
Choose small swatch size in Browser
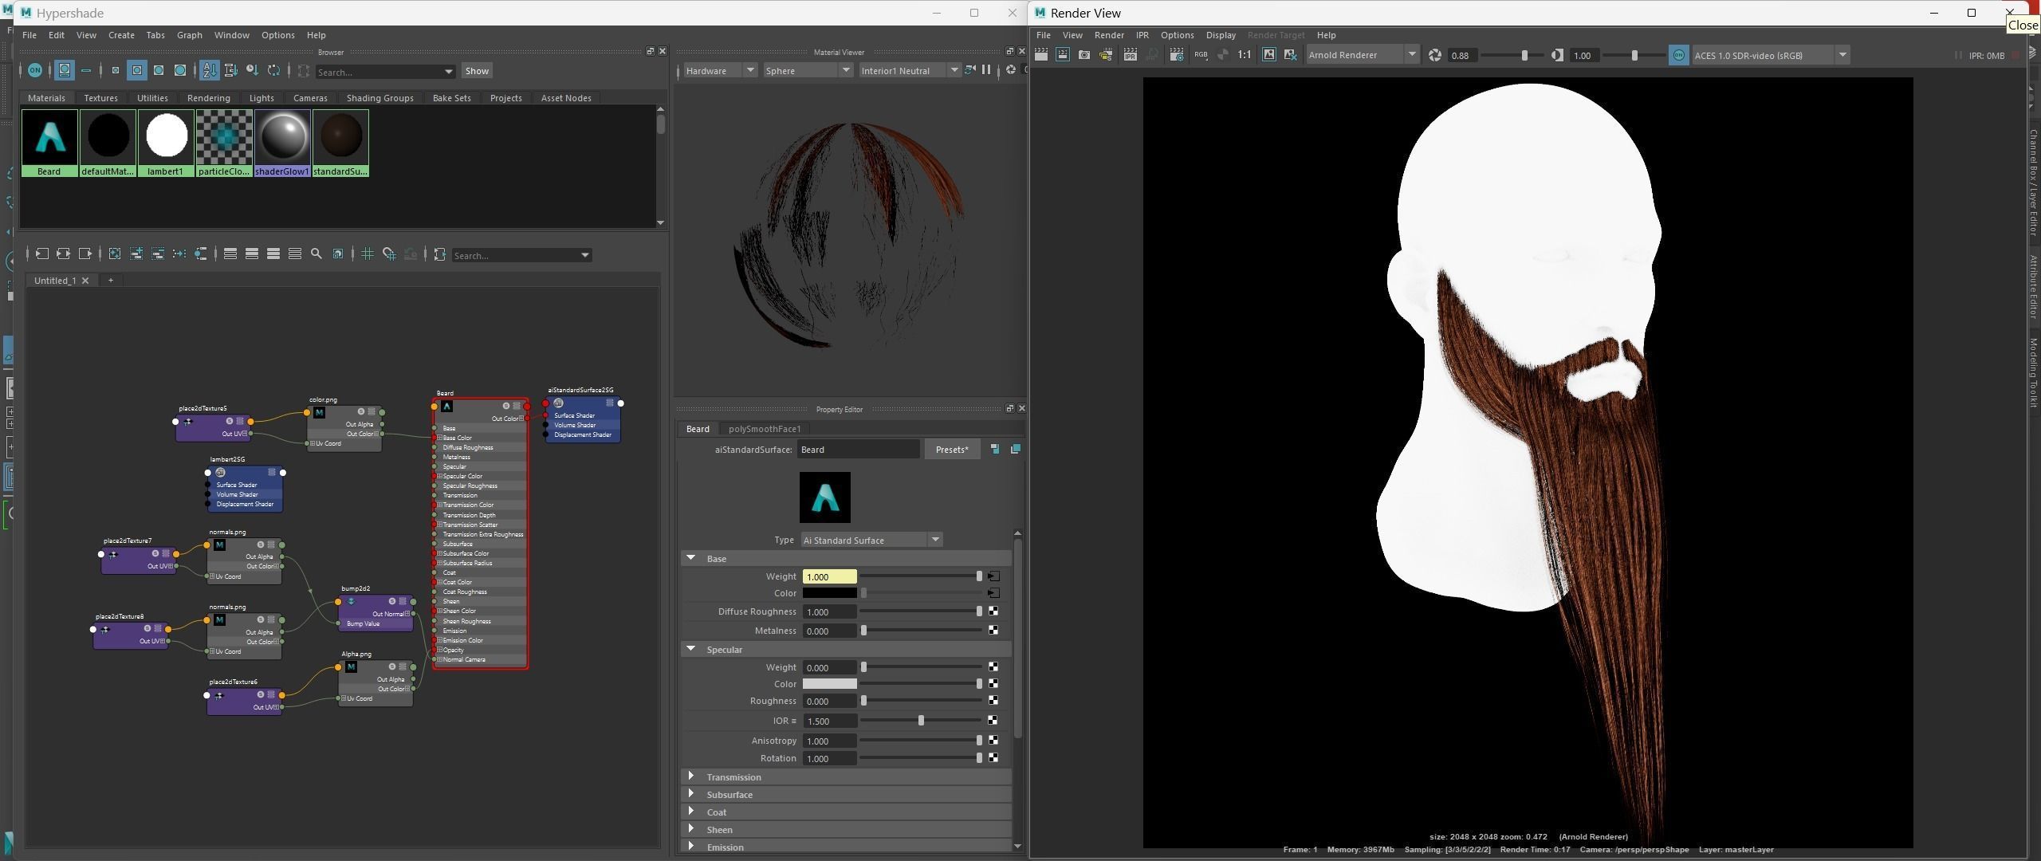pyautogui.click(x=116, y=71)
